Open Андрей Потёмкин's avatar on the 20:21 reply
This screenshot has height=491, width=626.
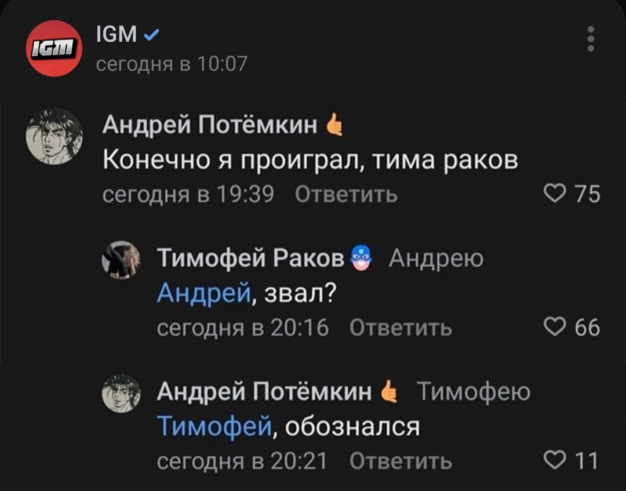pyautogui.click(x=121, y=393)
